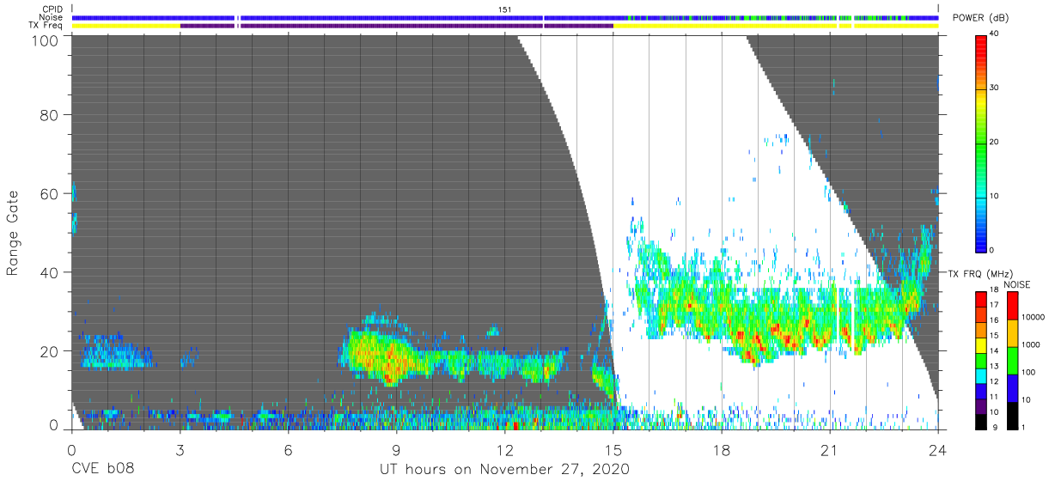This screenshot has width=1055, height=487.
Task: Click x-axis hour tick label "9"
Action: tap(397, 449)
